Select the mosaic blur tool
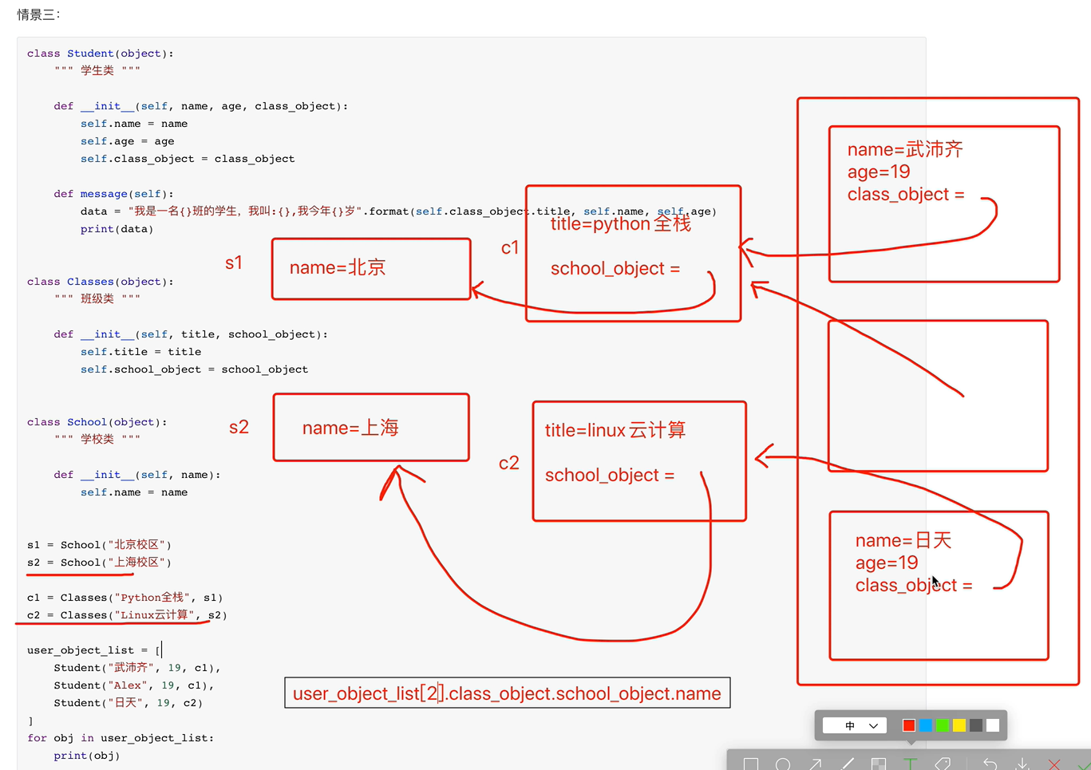The image size is (1091, 770). click(x=879, y=764)
